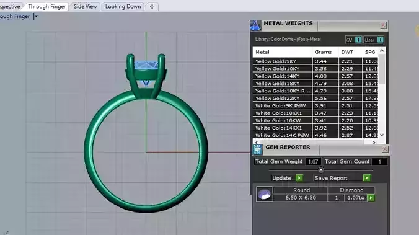
Task: Click the Total Gem Count value field
Action: tap(379, 161)
